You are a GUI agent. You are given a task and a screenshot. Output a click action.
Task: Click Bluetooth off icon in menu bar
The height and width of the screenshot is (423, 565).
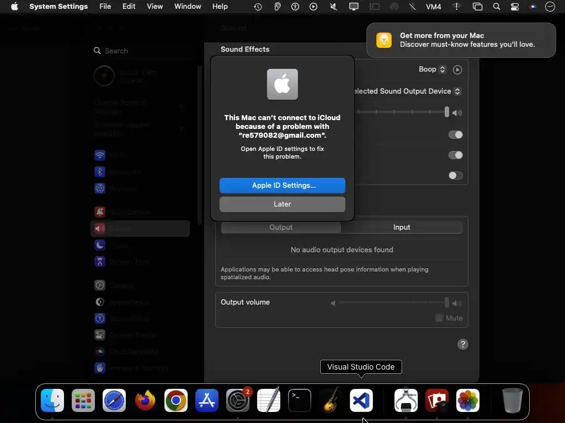[x=412, y=7]
